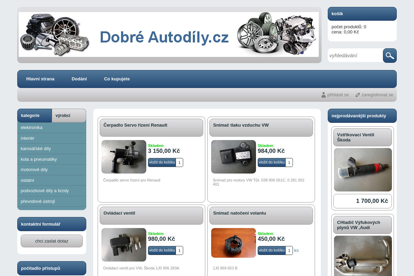
Task: Select the elektronika category
Action: pos(32,128)
